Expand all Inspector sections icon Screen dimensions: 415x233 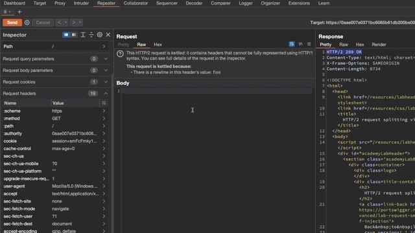(83, 35)
